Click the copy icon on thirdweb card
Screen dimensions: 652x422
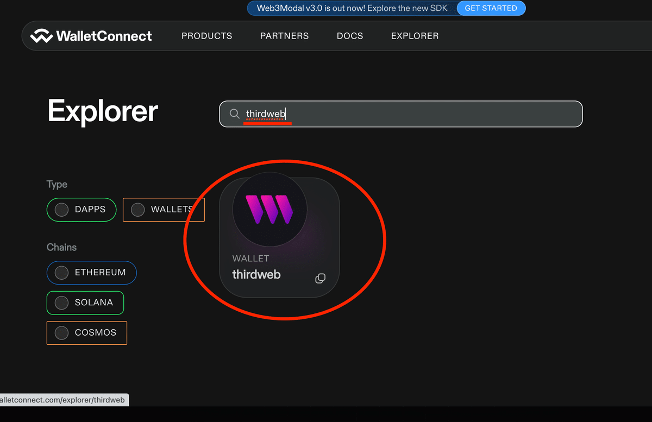coord(321,278)
